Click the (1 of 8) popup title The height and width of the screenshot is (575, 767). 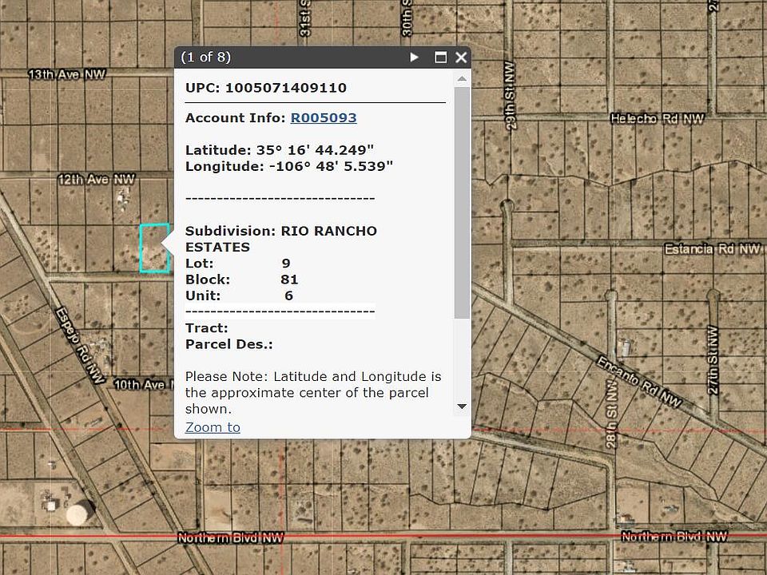pyautogui.click(x=206, y=57)
